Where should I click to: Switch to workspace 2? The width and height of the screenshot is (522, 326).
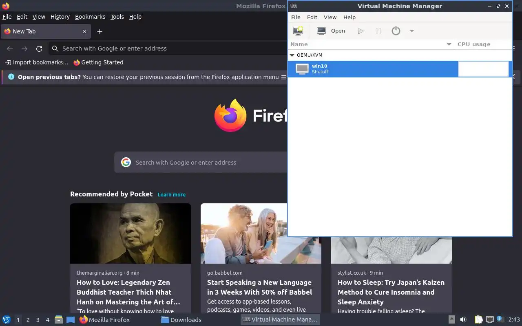[28, 320]
